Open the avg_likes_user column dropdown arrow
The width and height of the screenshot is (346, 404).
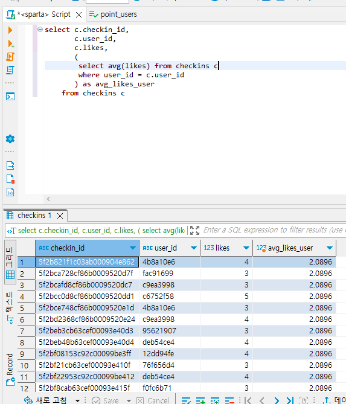pyautogui.click(x=330, y=248)
